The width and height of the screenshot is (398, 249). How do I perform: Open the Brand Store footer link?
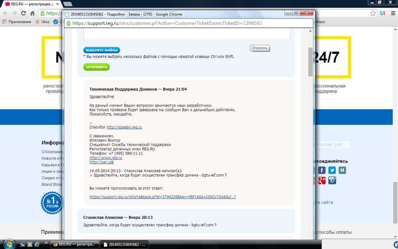(52, 185)
